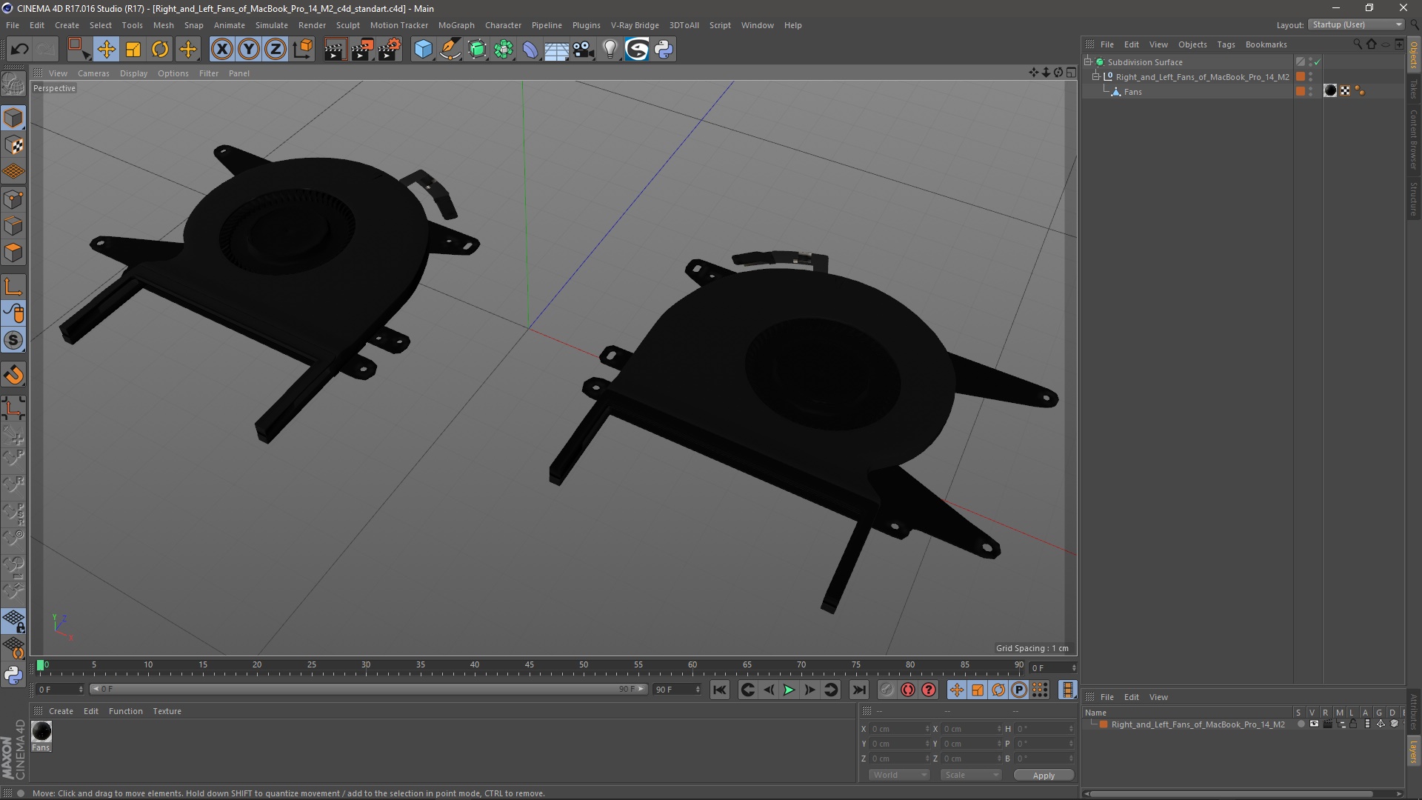This screenshot has width=1422, height=800.
Task: Toggle autokeying button
Action: 907,690
